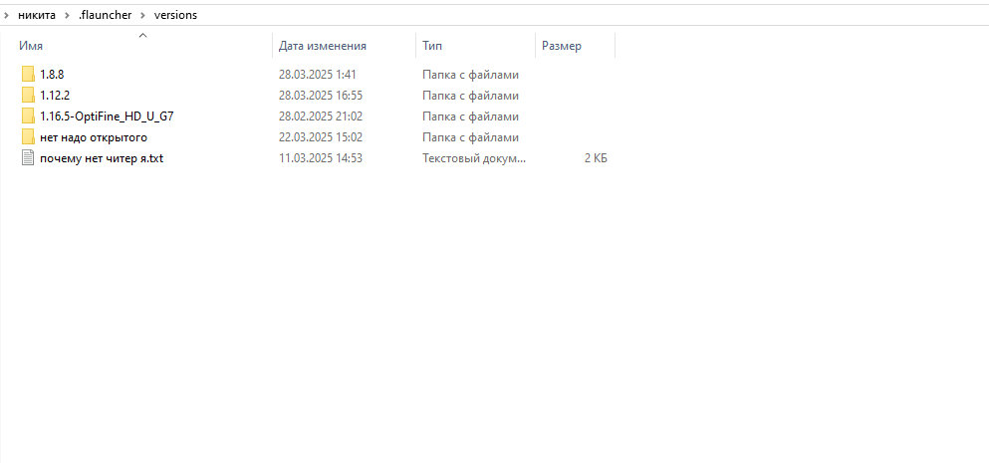Click the folder icon of 1.12.2
This screenshot has width=989, height=463.
(x=28, y=96)
